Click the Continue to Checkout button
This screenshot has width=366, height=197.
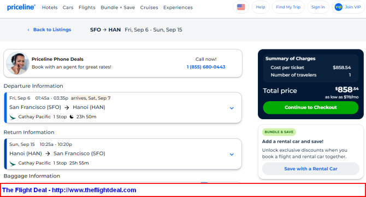[x=311, y=107]
